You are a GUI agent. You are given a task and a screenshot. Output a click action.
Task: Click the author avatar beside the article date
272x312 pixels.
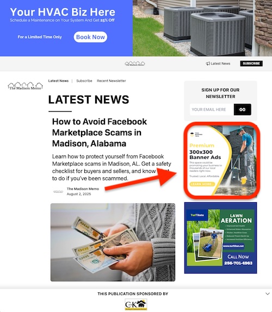(x=58, y=191)
